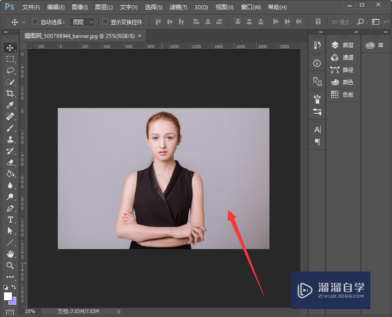
Task: Open the Channels panel icon
Action: 334,57
